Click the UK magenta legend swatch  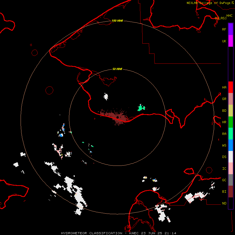231,41
